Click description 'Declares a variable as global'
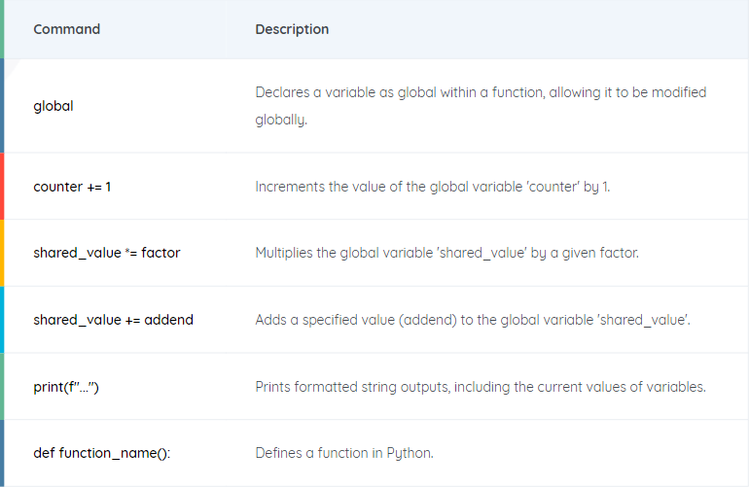Viewport: 749px width, 487px height. (x=481, y=106)
